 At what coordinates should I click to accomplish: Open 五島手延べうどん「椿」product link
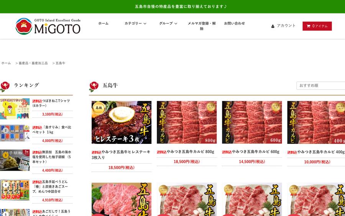coord(50,186)
